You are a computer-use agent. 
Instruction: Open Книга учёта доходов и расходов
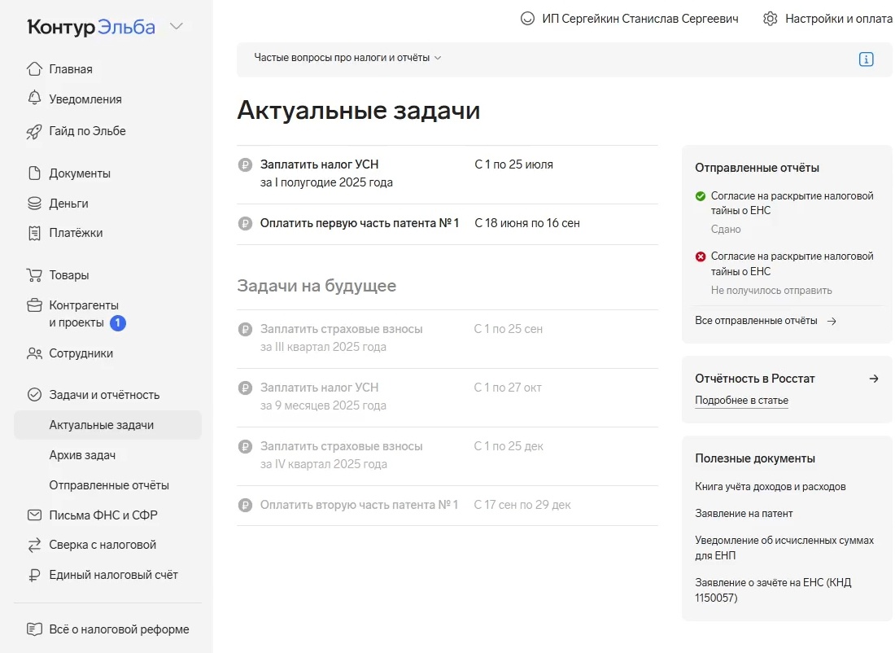point(770,487)
